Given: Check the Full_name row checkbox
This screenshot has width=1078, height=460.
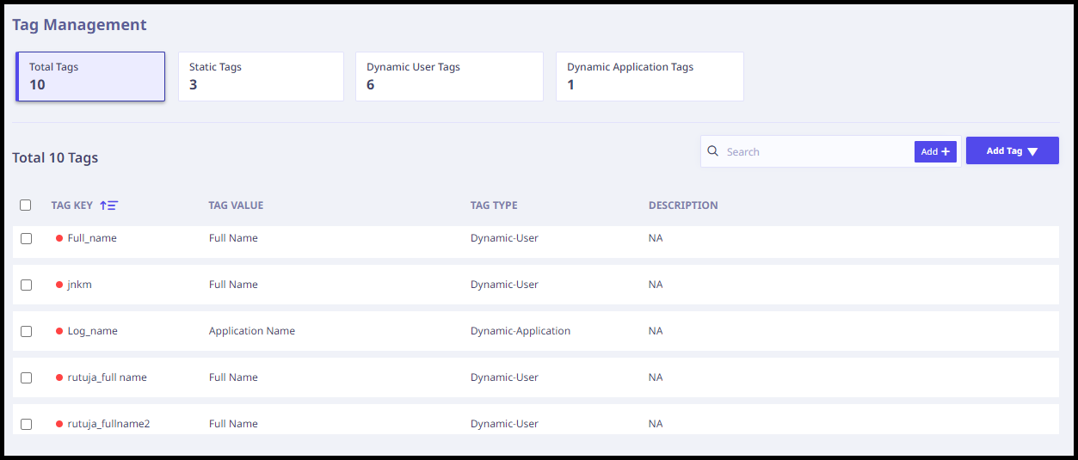Looking at the screenshot, I should coord(26,238).
